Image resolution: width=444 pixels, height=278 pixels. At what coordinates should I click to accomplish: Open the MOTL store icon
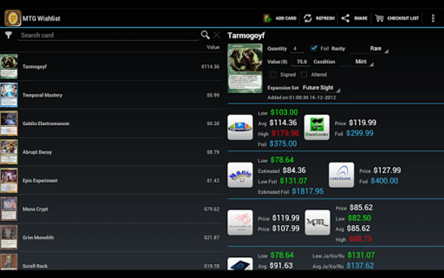pos(317,222)
